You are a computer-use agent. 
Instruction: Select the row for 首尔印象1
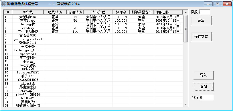pos(93,20)
